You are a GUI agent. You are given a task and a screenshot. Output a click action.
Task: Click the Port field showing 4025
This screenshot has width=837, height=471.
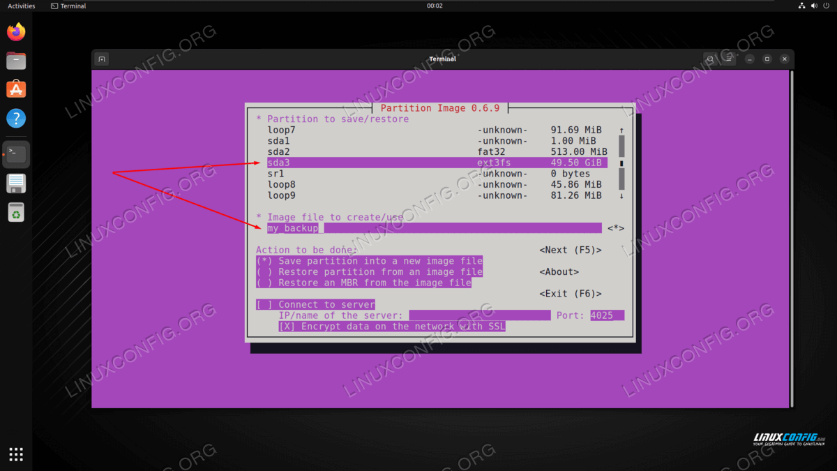coord(607,315)
